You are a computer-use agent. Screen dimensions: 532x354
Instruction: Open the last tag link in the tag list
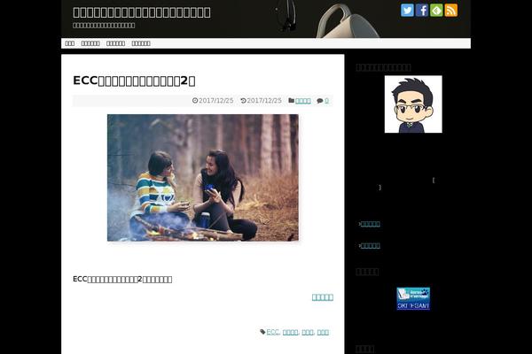[323, 332]
